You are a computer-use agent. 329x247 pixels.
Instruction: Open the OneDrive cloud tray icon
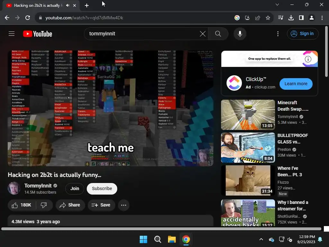pyautogui.click(x=271, y=239)
